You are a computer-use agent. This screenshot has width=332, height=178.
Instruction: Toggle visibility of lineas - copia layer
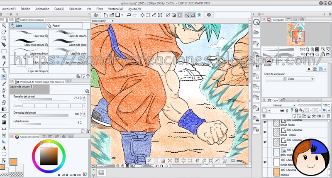(x=265, y=132)
